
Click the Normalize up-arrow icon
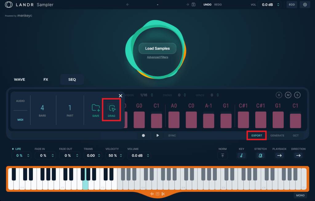tap(222, 156)
